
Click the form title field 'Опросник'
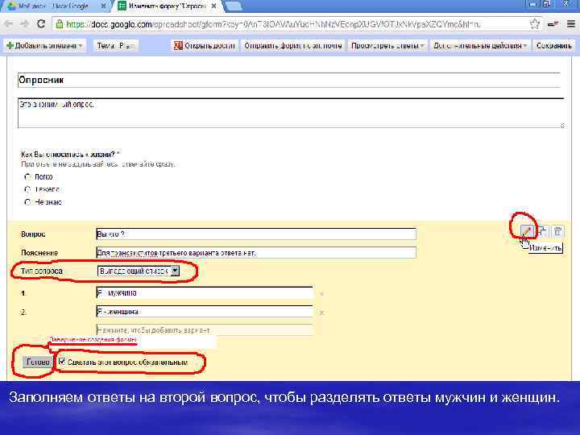[289, 80]
